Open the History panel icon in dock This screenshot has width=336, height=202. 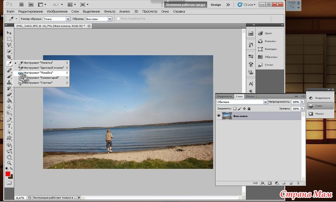[x=251, y=45]
